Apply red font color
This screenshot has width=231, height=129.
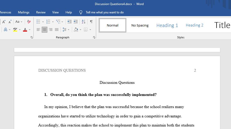click(x=25, y=30)
